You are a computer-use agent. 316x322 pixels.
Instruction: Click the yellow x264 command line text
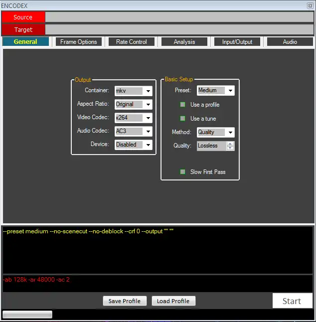pos(88,231)
